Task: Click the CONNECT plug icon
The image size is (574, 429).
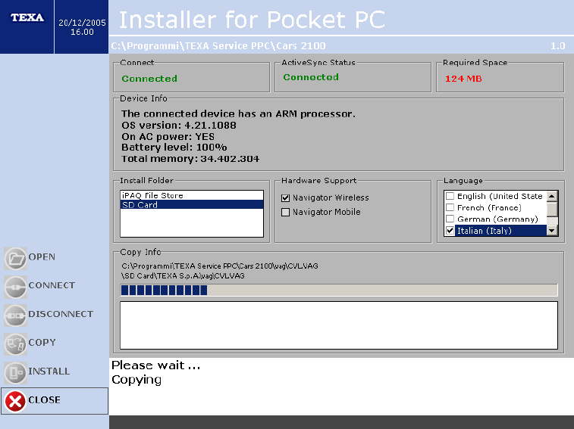Action: pos(15,287)
